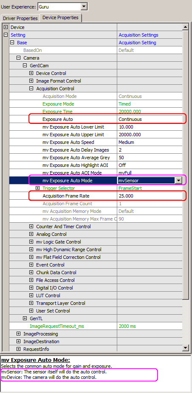
Task: Collapse the GenICam node
Action: 25,66
